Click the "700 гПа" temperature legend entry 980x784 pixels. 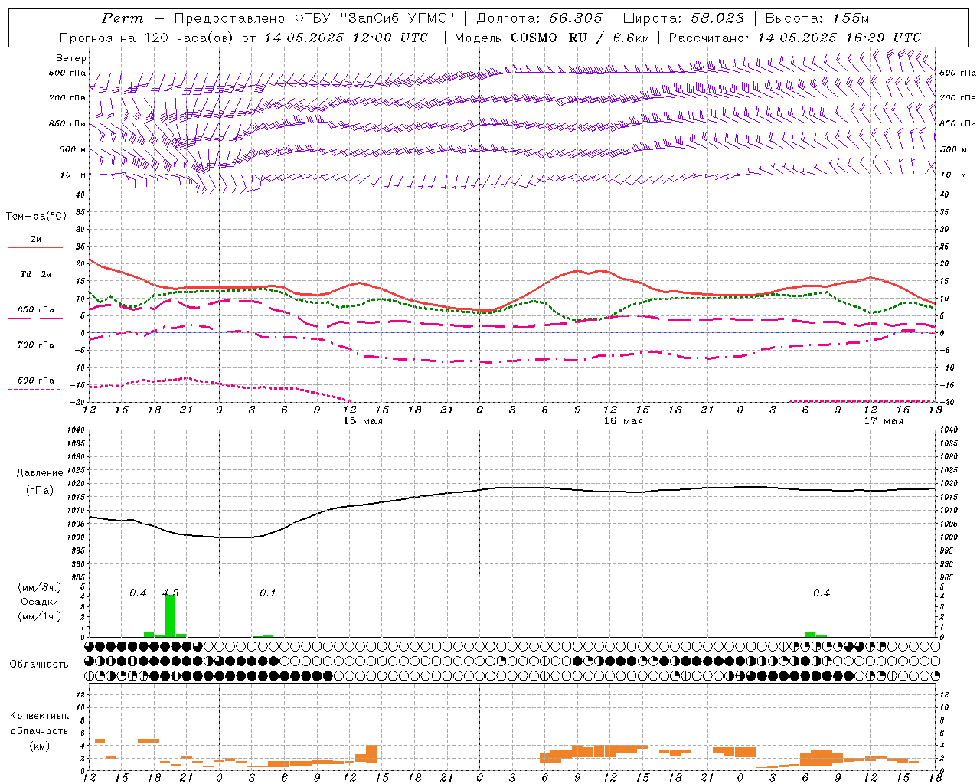(x=36, y=345)
